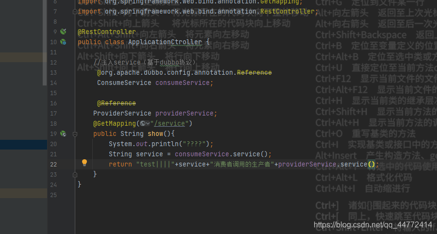Click the "test||||" string literal
This screenshot has height=234, width=437.
(x=155, y=165)
